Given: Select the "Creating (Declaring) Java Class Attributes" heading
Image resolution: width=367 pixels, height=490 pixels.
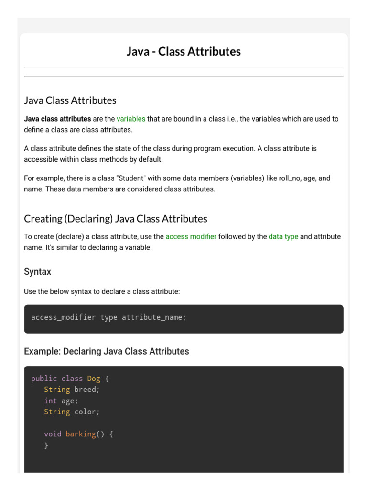Looking at the screenshot, I should pyautogui.click(x=116, y=219).
